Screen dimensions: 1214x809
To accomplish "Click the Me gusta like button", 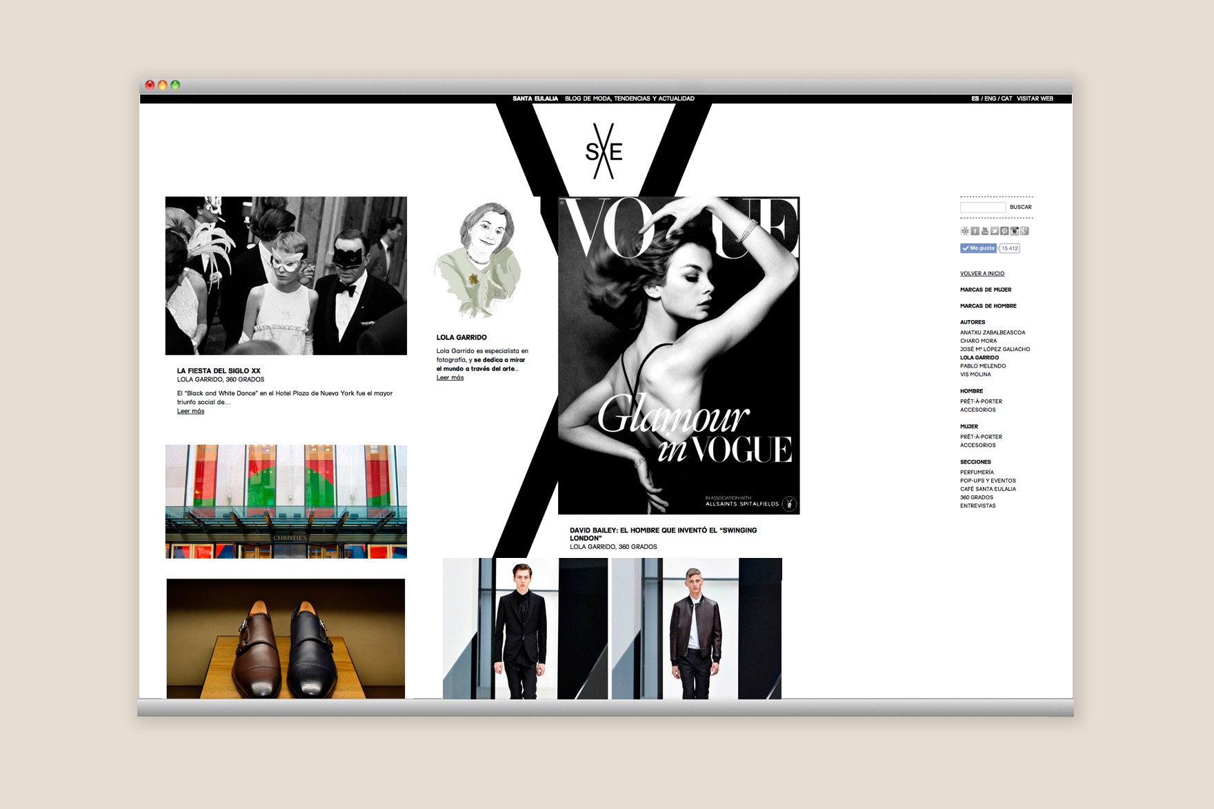I will pyautogui.click(x=978, y=248).
